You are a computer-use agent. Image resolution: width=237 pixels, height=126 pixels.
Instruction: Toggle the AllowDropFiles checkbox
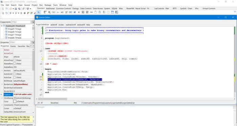click(15, 60)
